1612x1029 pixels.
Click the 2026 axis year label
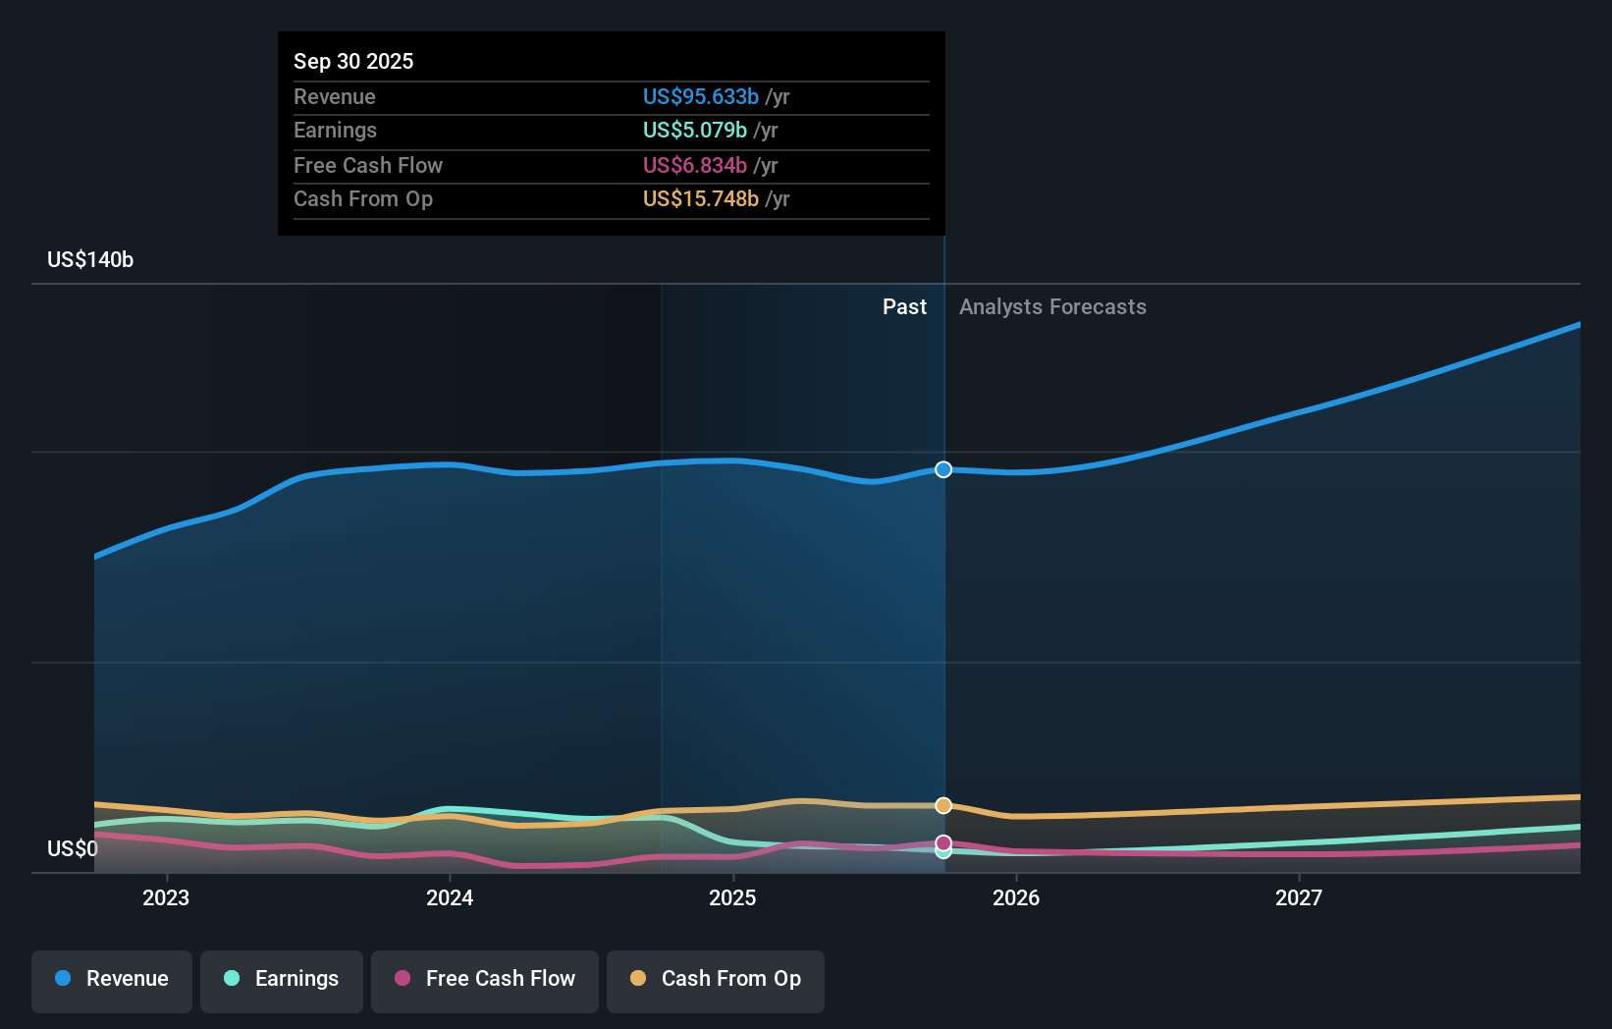[x=1017, y=897]
